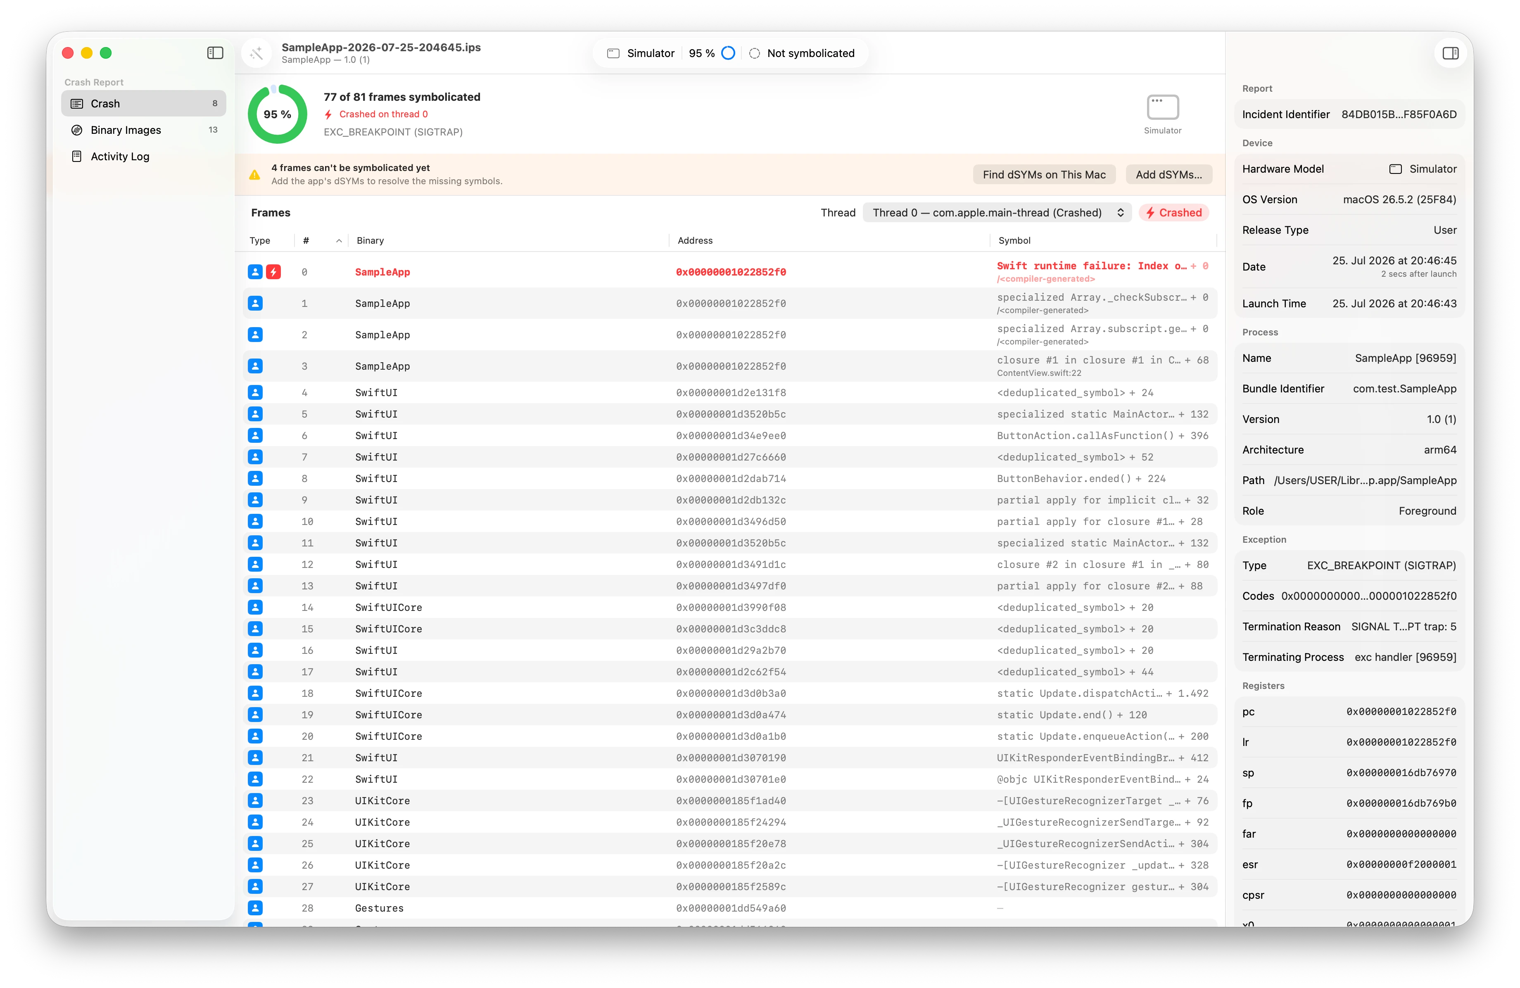Click the type icon on frame 12
1520x988 pixels.
click(255, 565)
